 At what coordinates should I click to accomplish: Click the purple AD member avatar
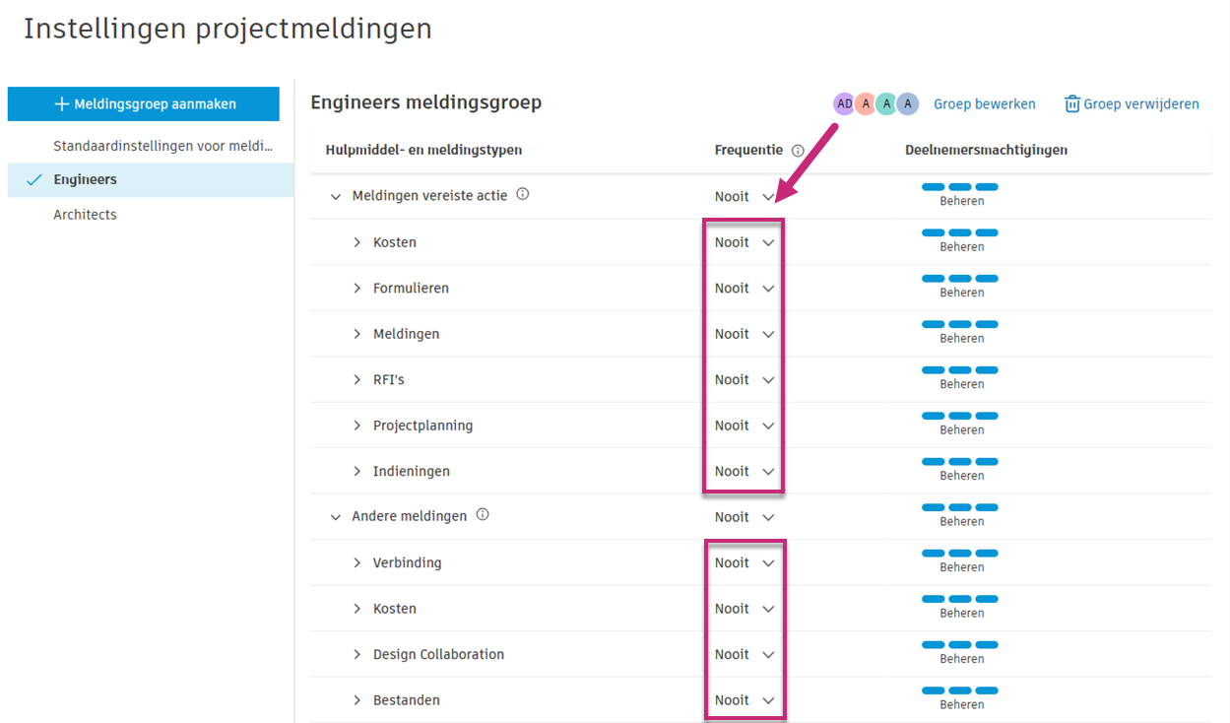tap(844, 103)
